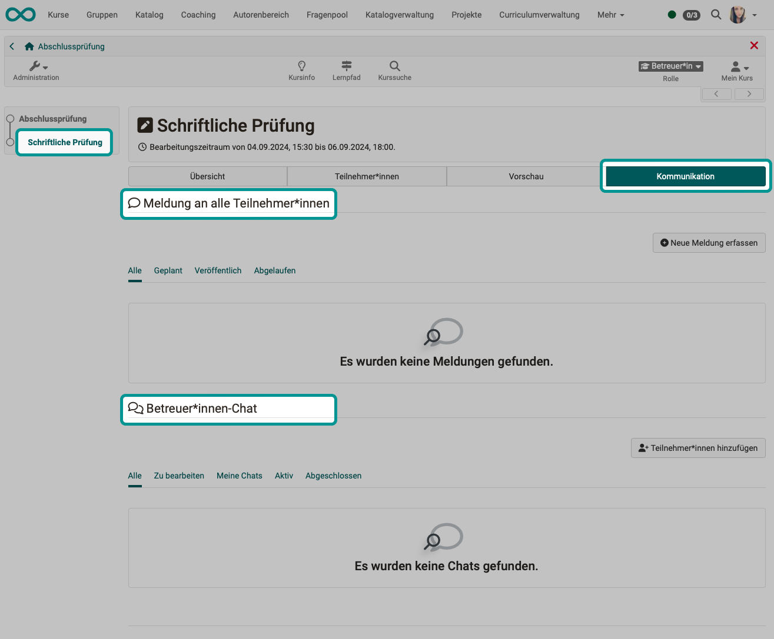
Task: Open the search magnifier in top bar
Action: tap(716, 15)
